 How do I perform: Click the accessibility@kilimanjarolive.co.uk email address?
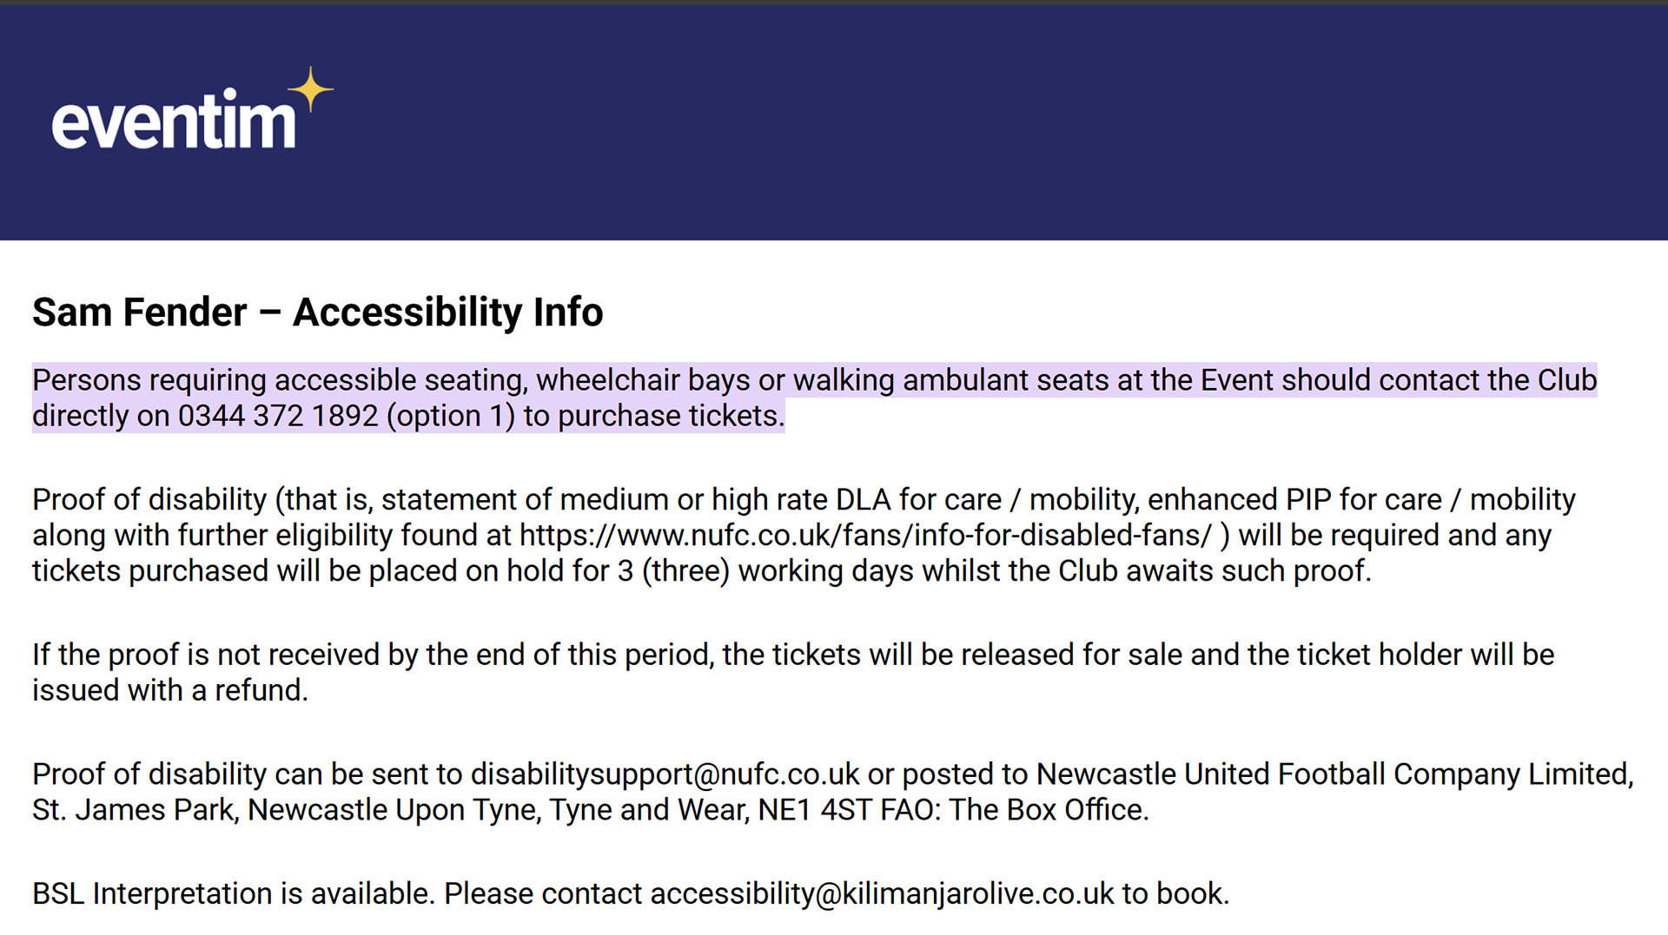coord(882,894)
